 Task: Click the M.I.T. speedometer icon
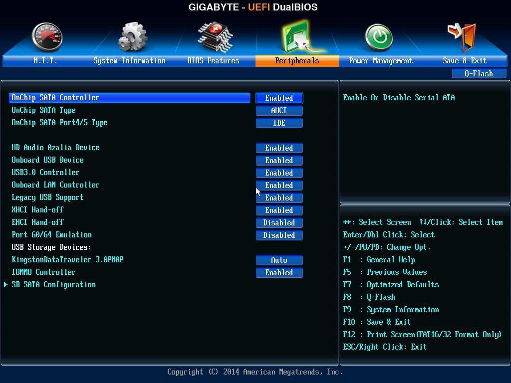(47, 37)
